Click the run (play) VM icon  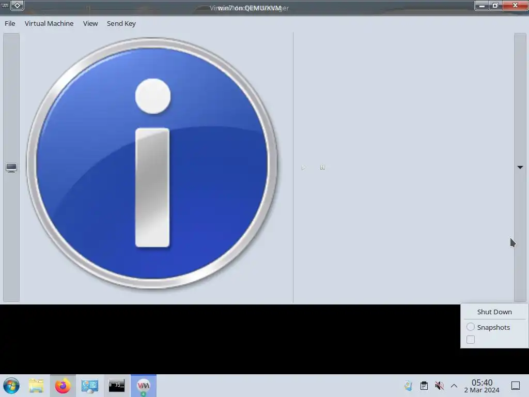(x=303, y=167)
